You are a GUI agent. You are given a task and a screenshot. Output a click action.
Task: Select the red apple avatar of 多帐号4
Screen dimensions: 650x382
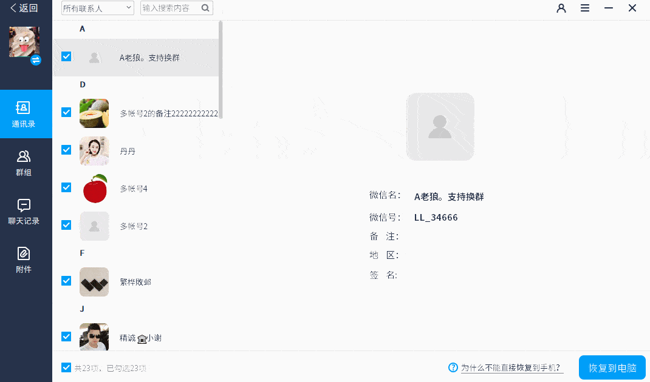click(95, 189)
